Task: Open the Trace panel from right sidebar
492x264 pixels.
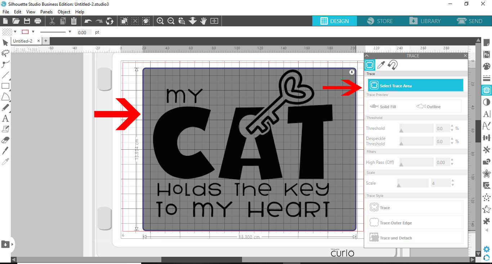Action: 487,90
